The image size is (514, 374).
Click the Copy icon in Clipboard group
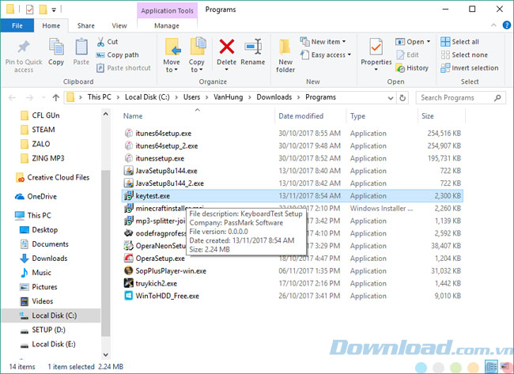(56, 47)
